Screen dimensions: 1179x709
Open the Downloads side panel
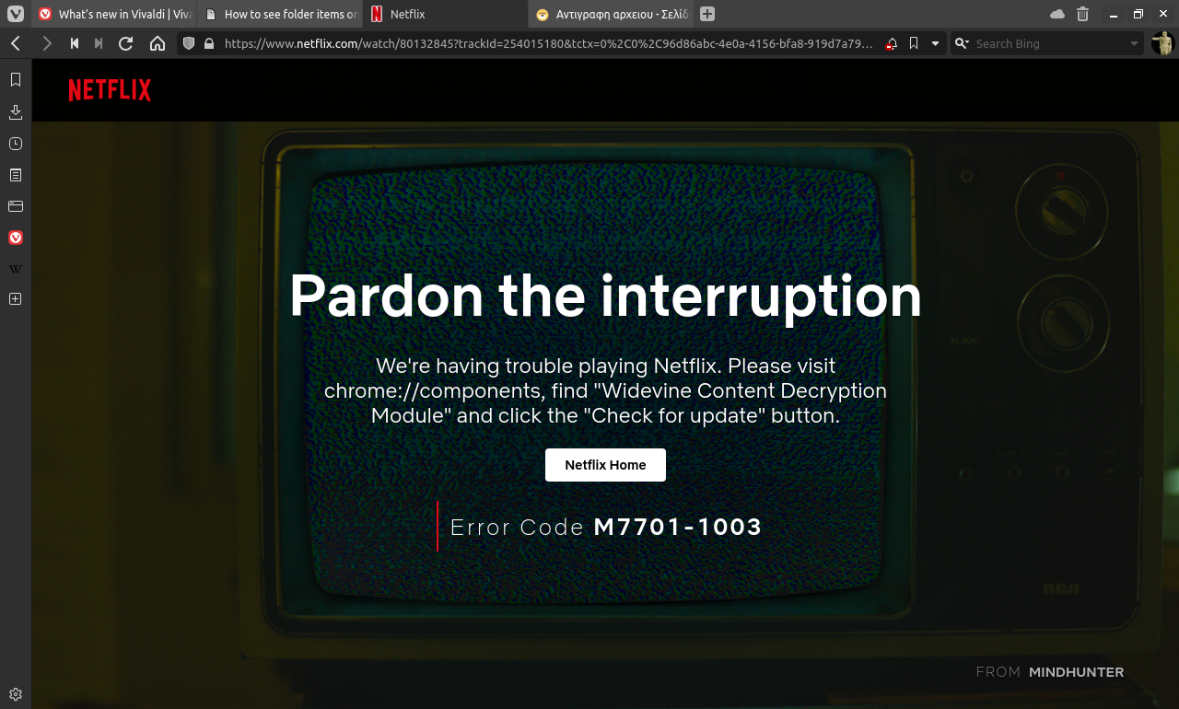pos(16,111)
